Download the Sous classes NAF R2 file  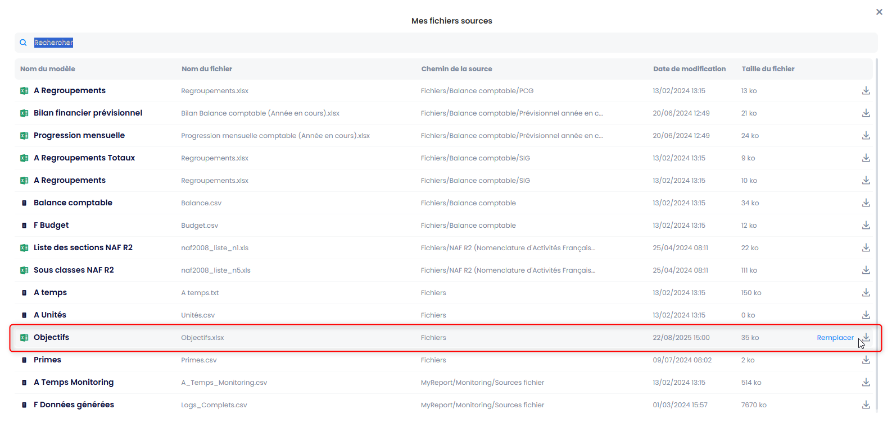866,270
